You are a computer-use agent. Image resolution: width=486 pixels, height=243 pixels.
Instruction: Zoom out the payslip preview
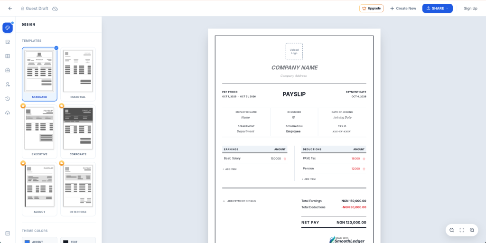coord(452,230)
